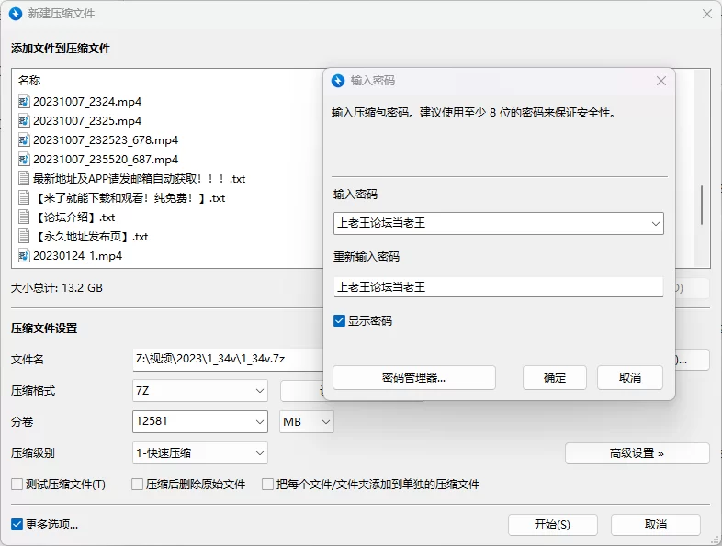Enable 测试压缩文件(T) checkbox
Image resolution: width=722 pixels, height=546 pixels.
pos(17,485)
